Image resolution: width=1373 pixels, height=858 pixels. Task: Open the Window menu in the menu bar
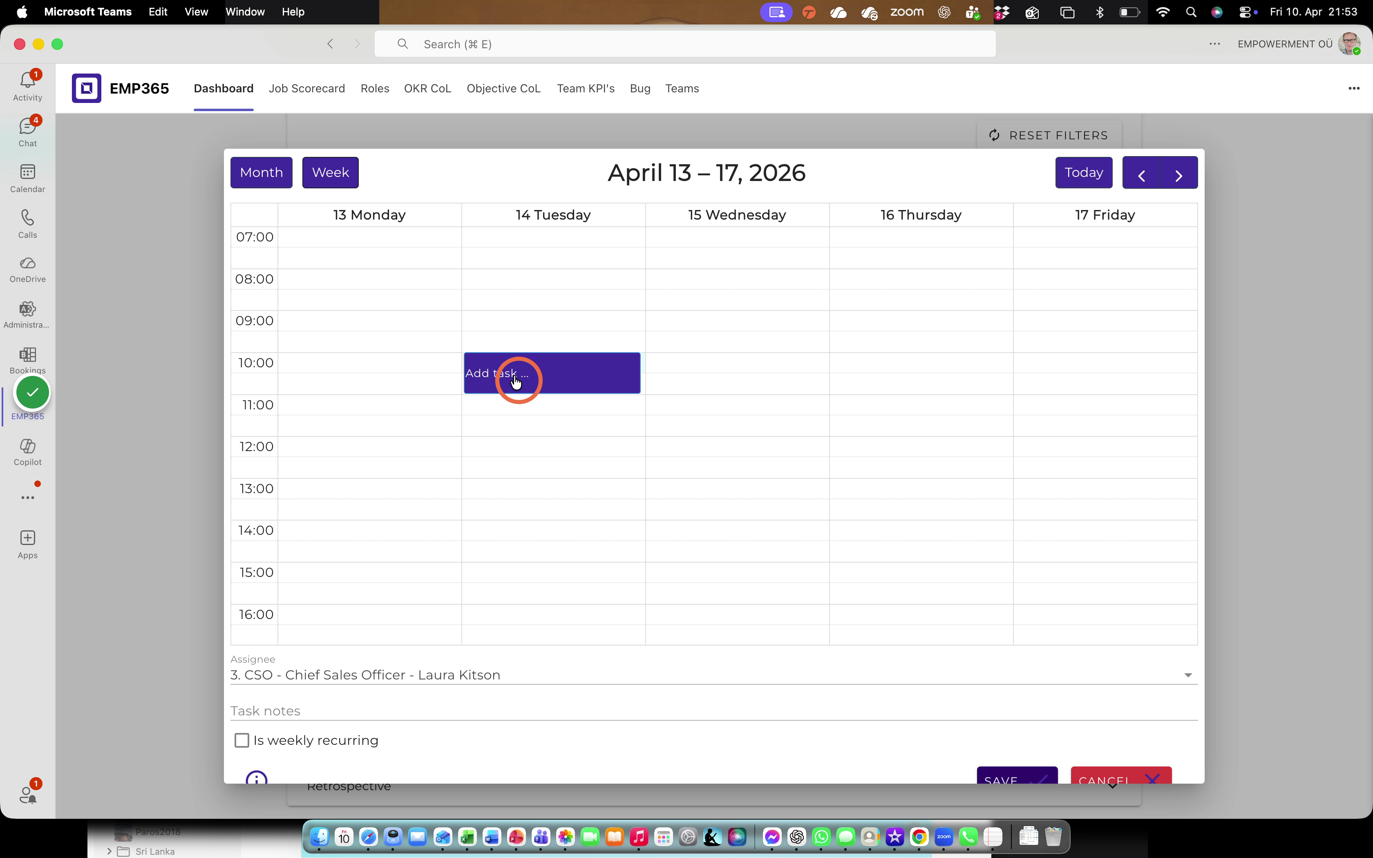pos(245,12)
